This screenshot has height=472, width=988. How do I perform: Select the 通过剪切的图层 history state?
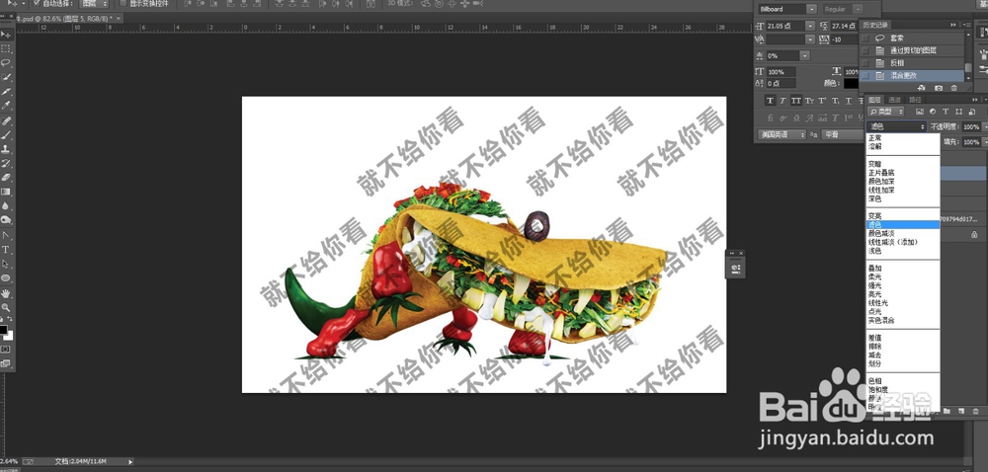pos(913,50)
